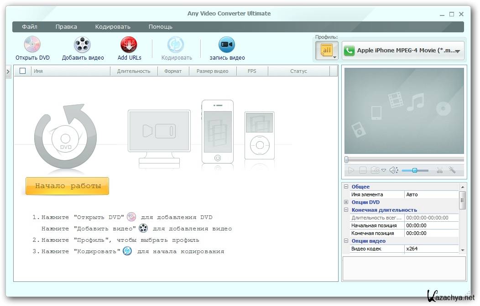
Task: Click the magic wand effects icon
Action: coord(452,170)
